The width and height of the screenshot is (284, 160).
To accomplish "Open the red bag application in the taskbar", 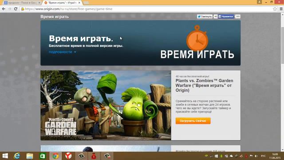I will pos(94,156).
